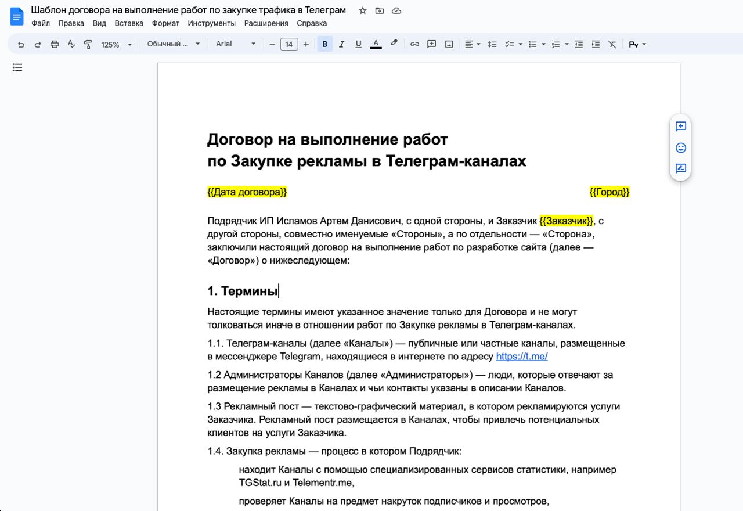743x511 pixels.
Task: Open the Файл menu
Action: pyautogui.click(x=41, y=23)
